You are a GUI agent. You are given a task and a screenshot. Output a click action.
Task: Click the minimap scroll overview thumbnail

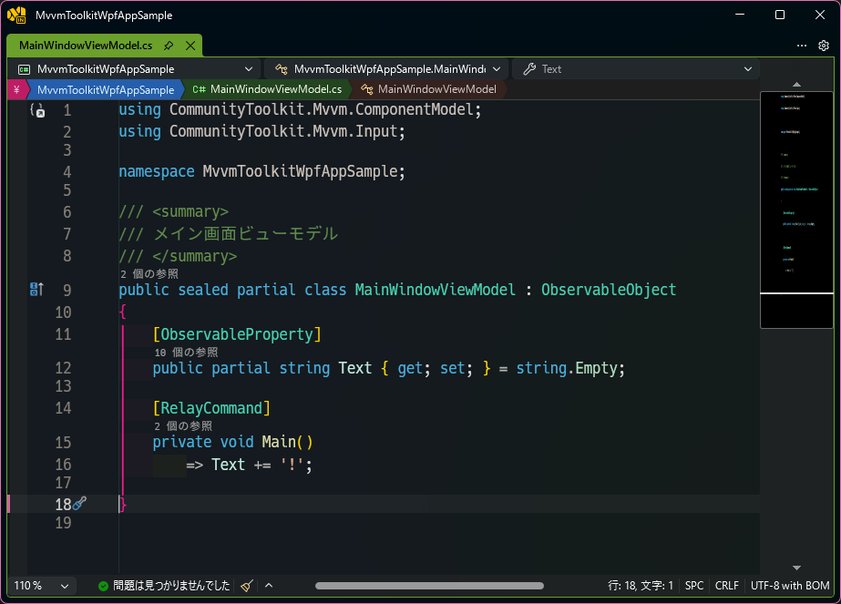[796, 210]
